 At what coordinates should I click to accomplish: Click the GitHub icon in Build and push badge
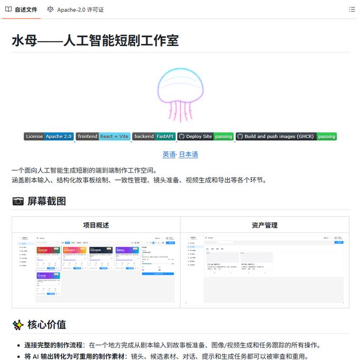(x=240, y=137)
